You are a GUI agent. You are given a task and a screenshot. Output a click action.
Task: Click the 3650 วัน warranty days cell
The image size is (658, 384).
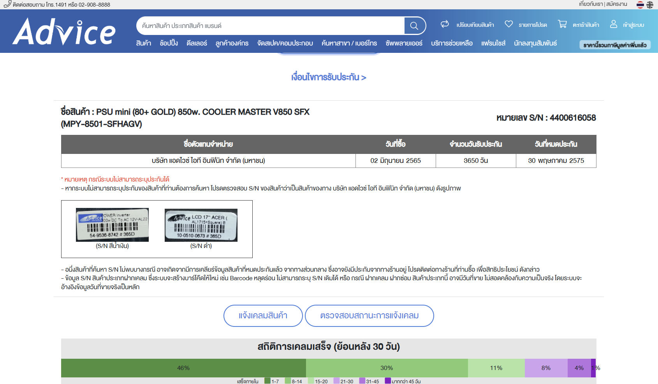coord(476,161)
